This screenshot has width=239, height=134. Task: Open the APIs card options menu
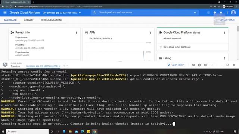[150, 33]
